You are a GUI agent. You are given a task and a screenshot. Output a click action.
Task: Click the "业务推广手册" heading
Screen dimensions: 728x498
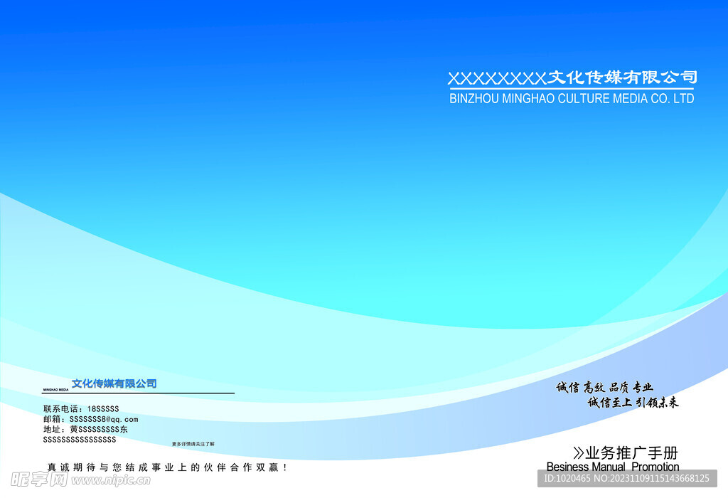[631, 453]
